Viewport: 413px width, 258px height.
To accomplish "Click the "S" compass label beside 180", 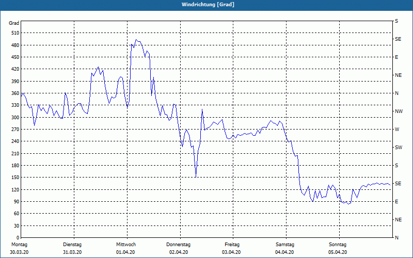I will (x=396, y=166).
